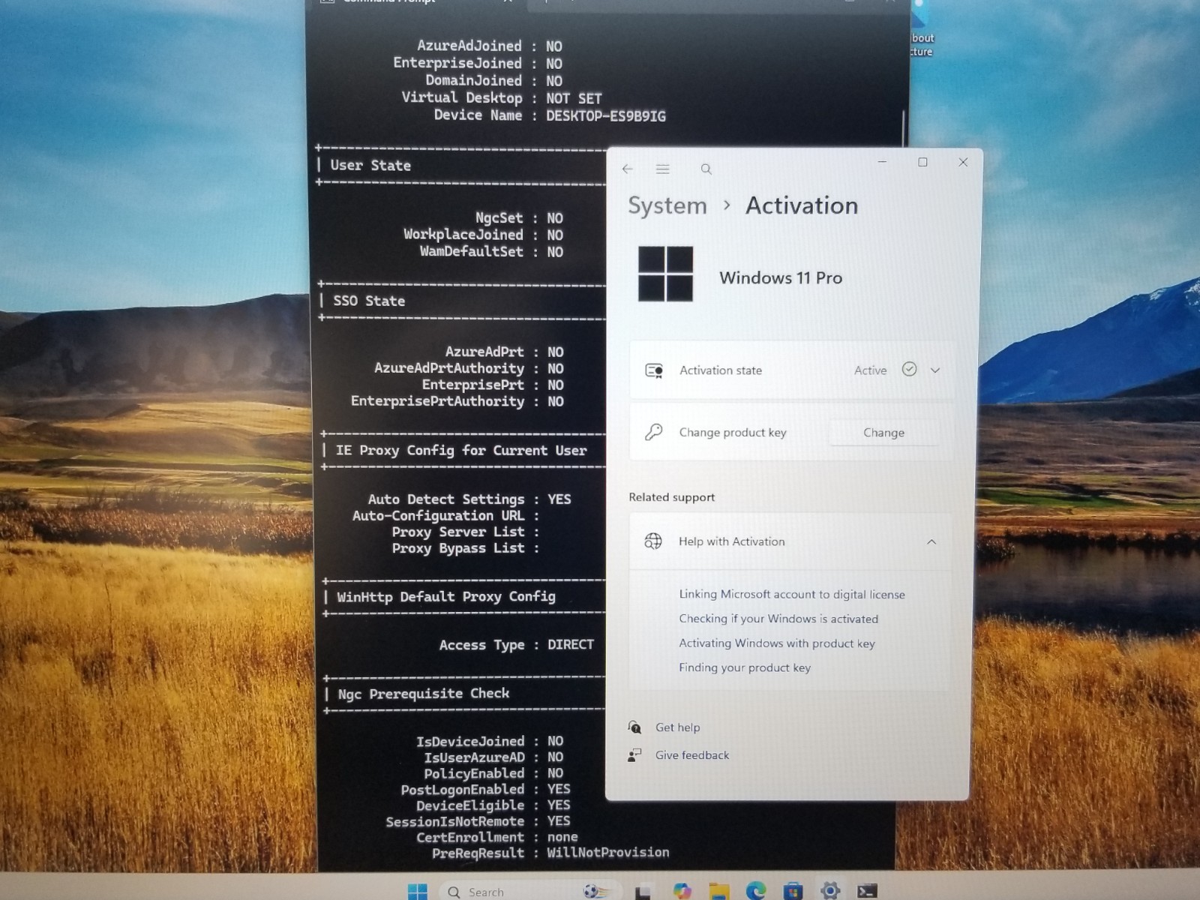Expand the Activation state chevron
This screenshot has width=1200, height=900.
click(x=935, y=370)
